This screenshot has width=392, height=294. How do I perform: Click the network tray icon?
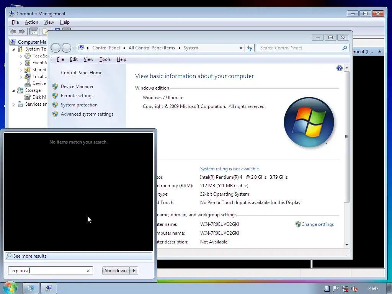[345, 289]
